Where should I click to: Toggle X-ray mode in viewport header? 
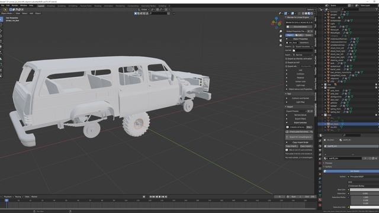(299, 14)
